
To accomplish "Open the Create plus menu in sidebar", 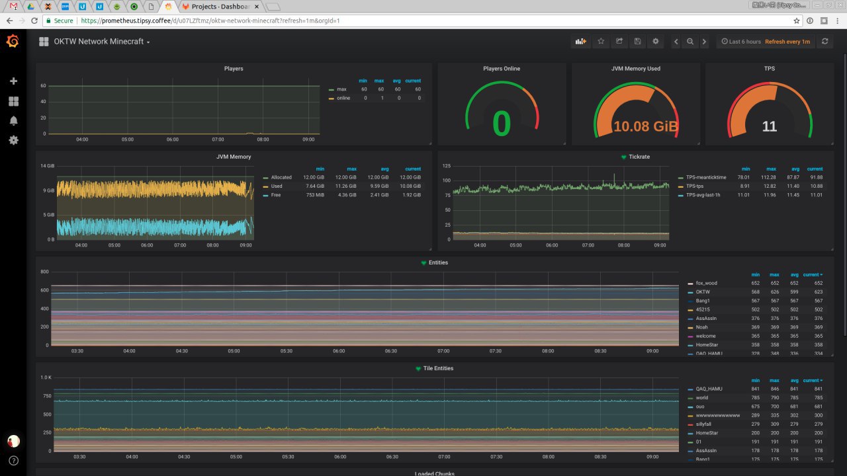I will (13, 81).
